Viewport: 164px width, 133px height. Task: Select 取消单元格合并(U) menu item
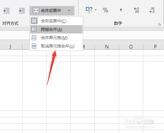(x=56, y=46)
